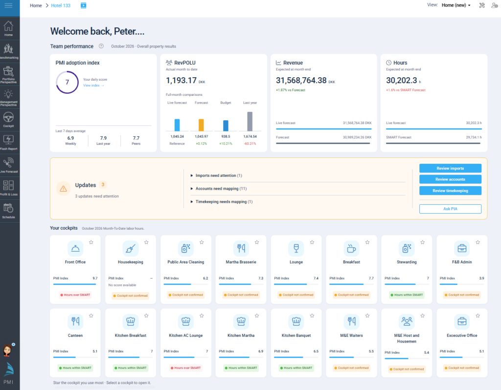The image size is (501, 390).
Task: Open the View dropdown showing Home (new)
Action: (456, 5)
